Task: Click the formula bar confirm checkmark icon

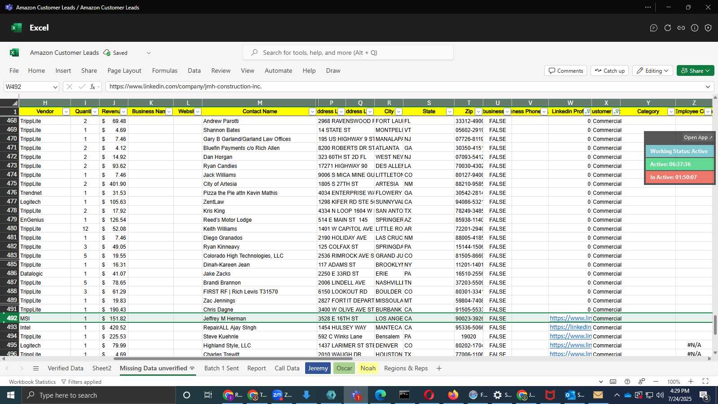Action: [82, 87]
